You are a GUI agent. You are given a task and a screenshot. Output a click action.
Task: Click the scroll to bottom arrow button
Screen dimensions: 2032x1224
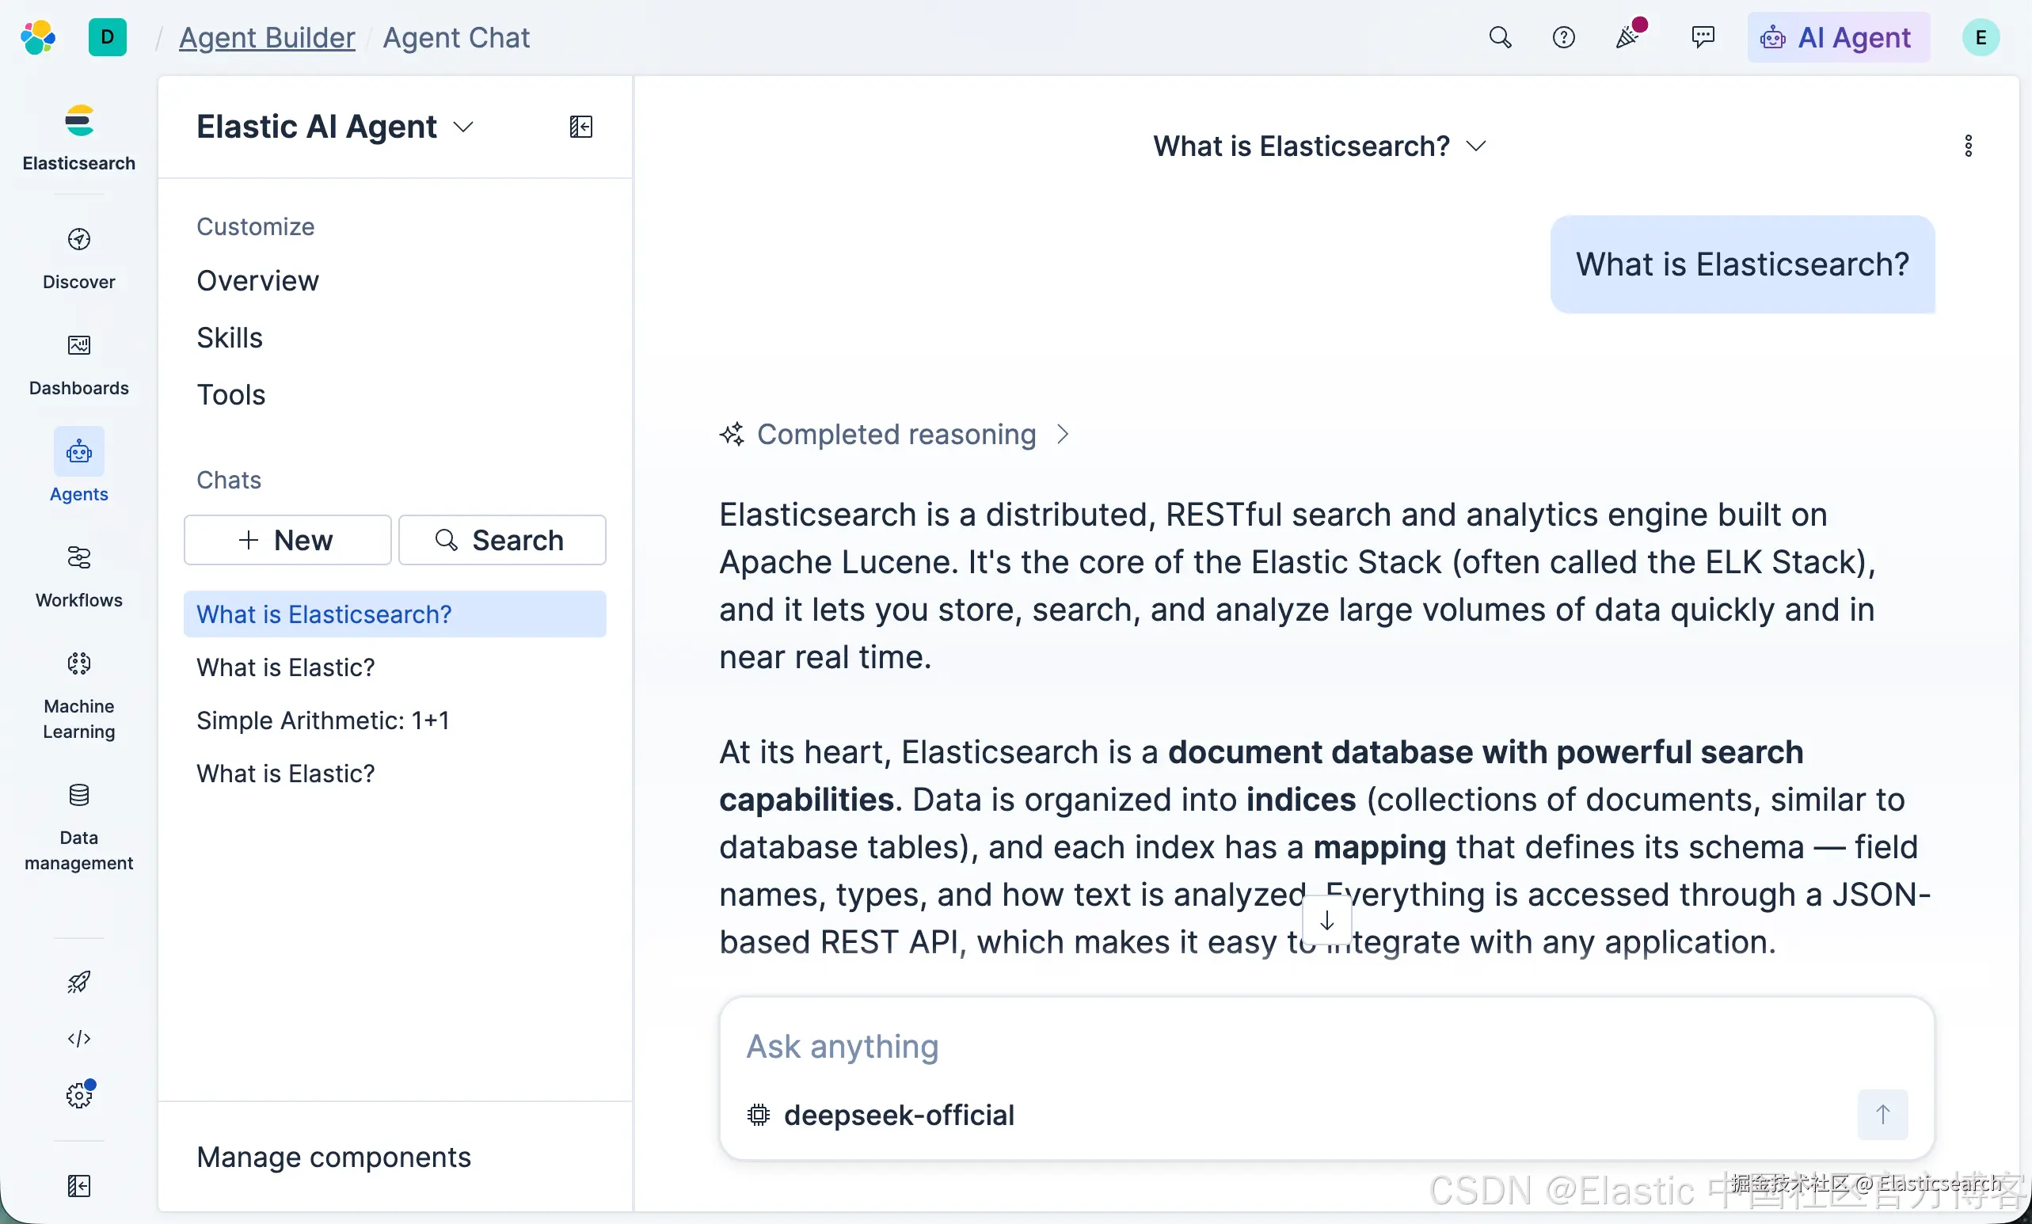pos(1327,921)
